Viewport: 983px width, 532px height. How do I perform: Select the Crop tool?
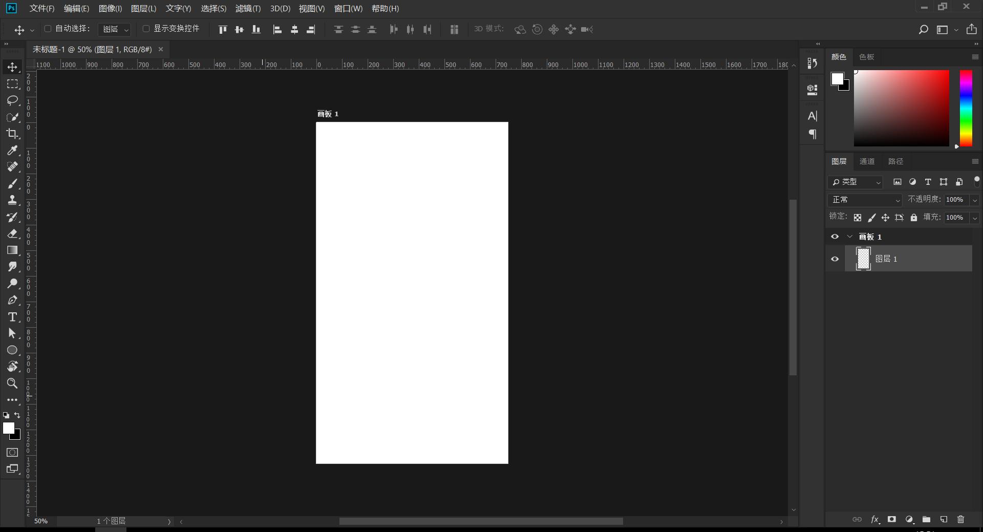(12, 134)
